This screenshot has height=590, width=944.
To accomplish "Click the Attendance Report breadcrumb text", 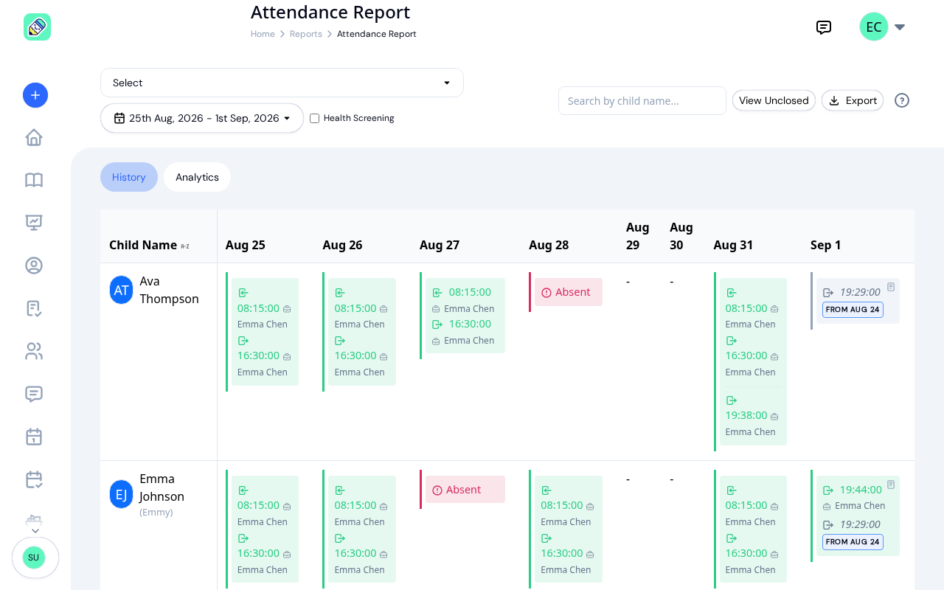I will click(377, 34).
